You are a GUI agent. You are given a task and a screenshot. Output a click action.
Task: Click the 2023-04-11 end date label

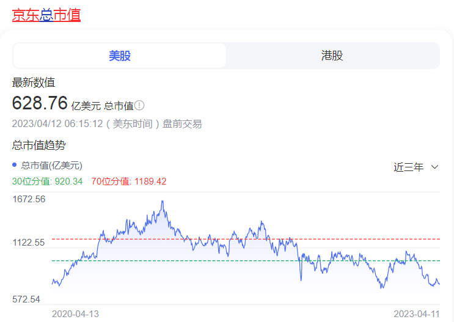pyautogui.click(x=416, y=314)
